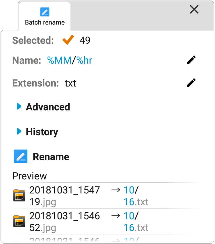Toggle the orange Selected checkmark
Viewport: 215px width, 244px height.
[68, 40]
